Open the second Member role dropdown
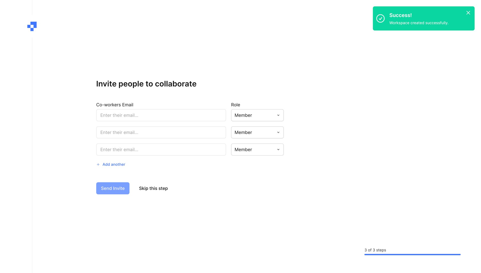 pos(257,132)
